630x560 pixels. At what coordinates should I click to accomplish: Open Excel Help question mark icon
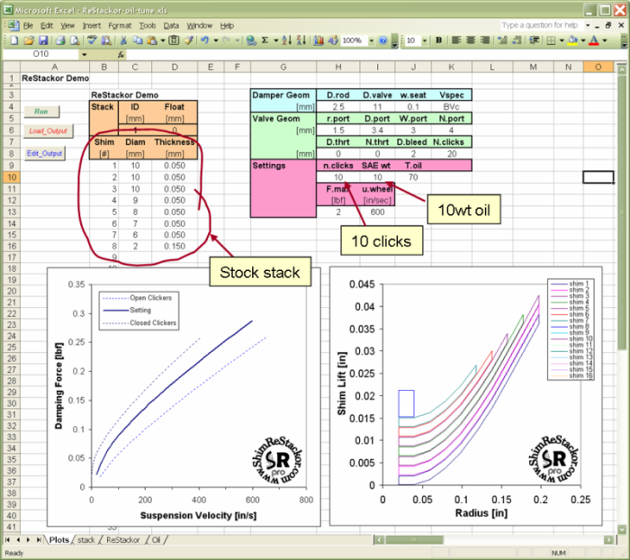[x=382, y=41]
